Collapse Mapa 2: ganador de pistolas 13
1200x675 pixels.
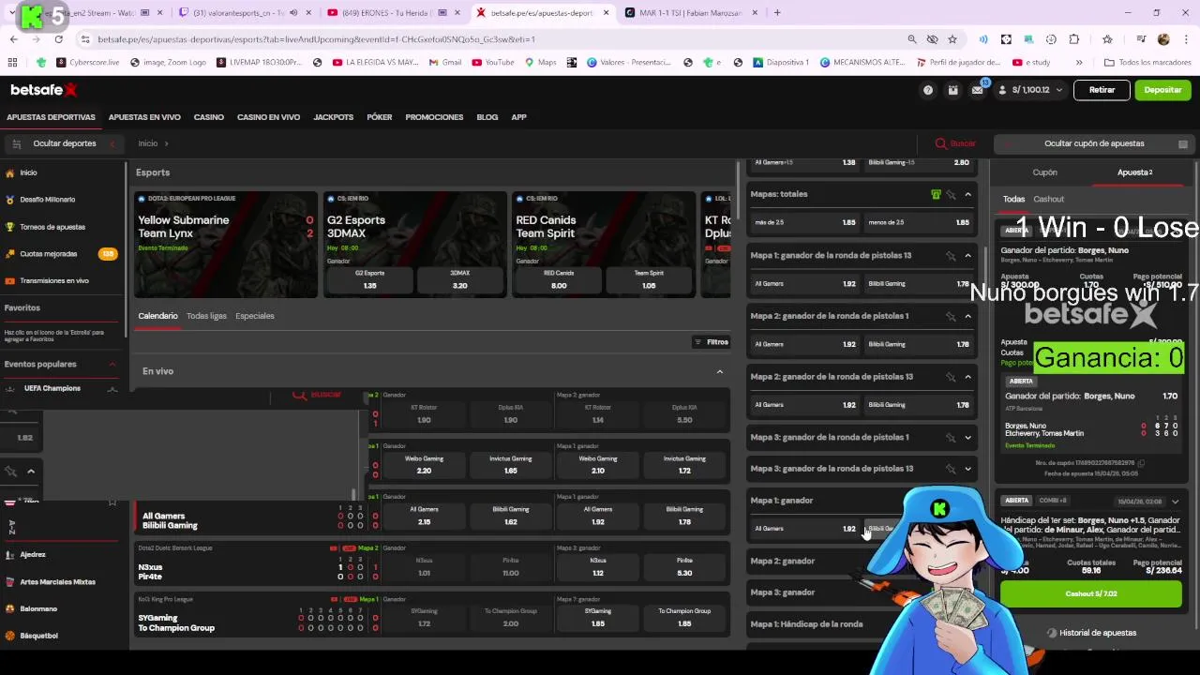coord(968,377)
